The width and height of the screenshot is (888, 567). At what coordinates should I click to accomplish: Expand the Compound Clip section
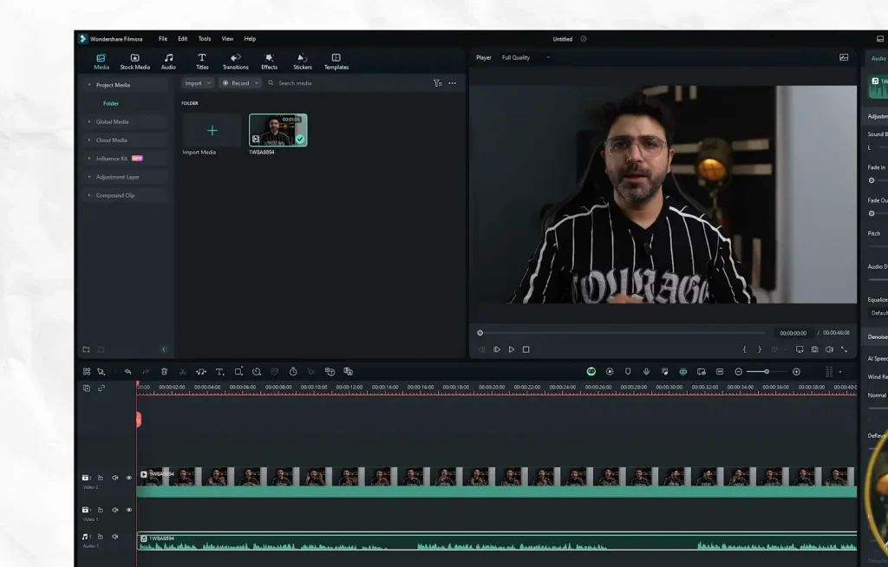click(89, 195)
